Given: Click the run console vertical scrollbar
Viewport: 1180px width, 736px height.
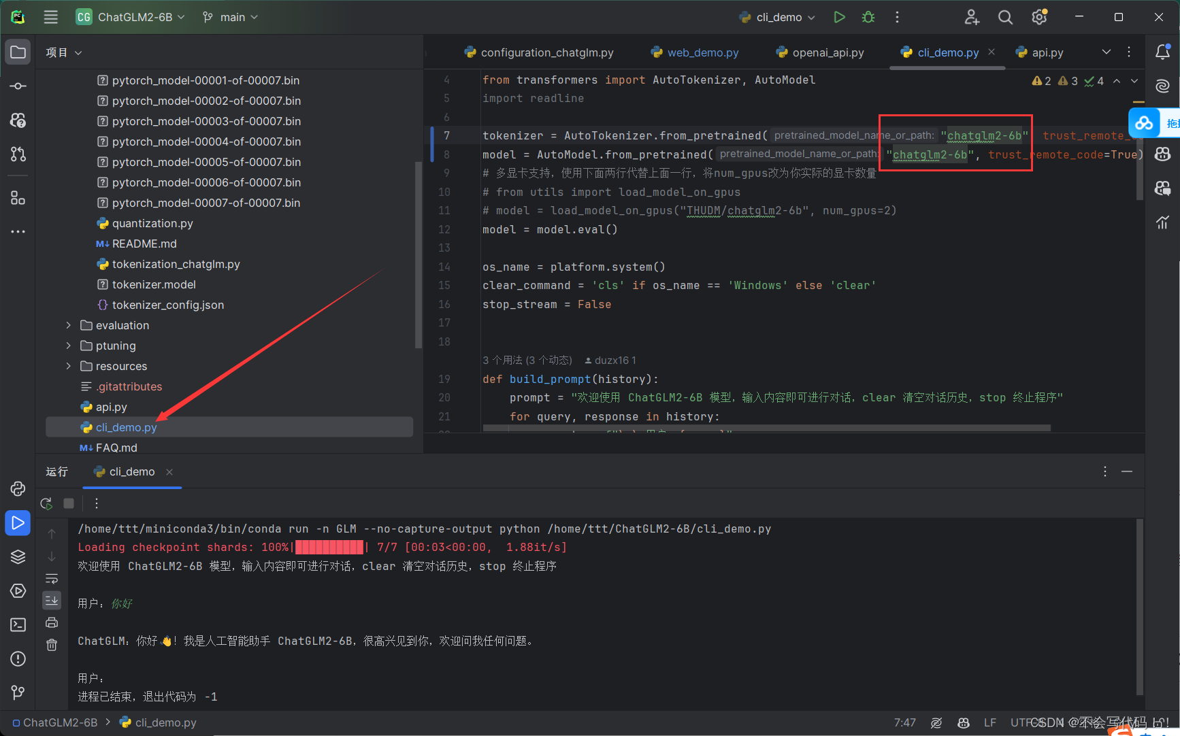Looking at the screenshot, I should 1140,607.
